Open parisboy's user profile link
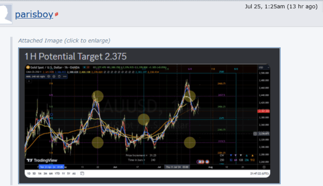Screen dimensions: 323x186 coord(34,14)
